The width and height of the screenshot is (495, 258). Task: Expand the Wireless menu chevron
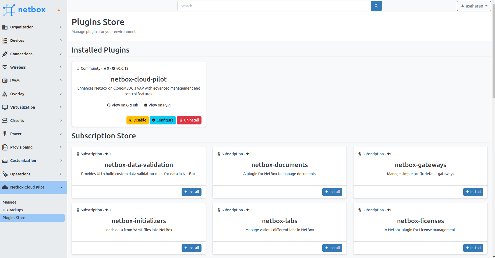[x=61, y=67]
